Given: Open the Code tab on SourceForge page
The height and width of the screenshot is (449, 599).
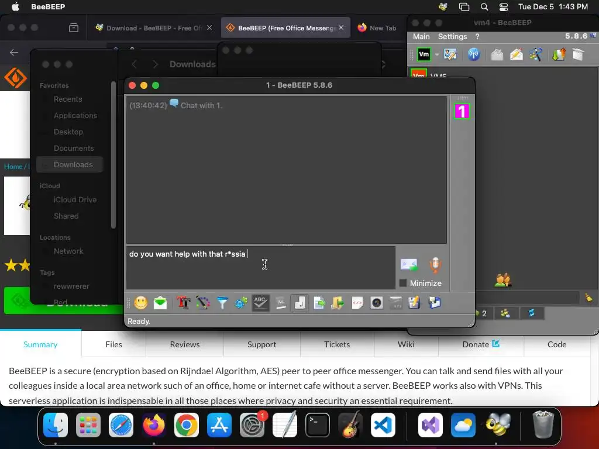Looking at the screenshot, I should pyautogui.click(x=557, y=344).
